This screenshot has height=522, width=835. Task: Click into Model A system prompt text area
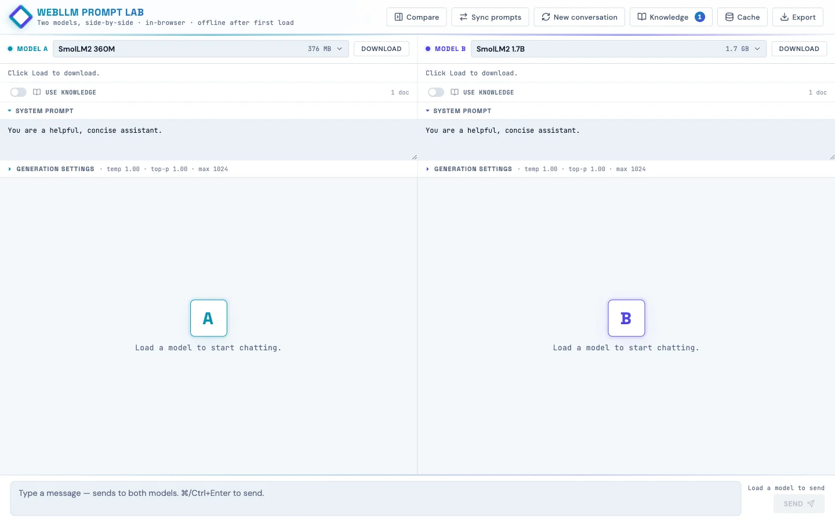pyautogui.click(x=209, y=140)
